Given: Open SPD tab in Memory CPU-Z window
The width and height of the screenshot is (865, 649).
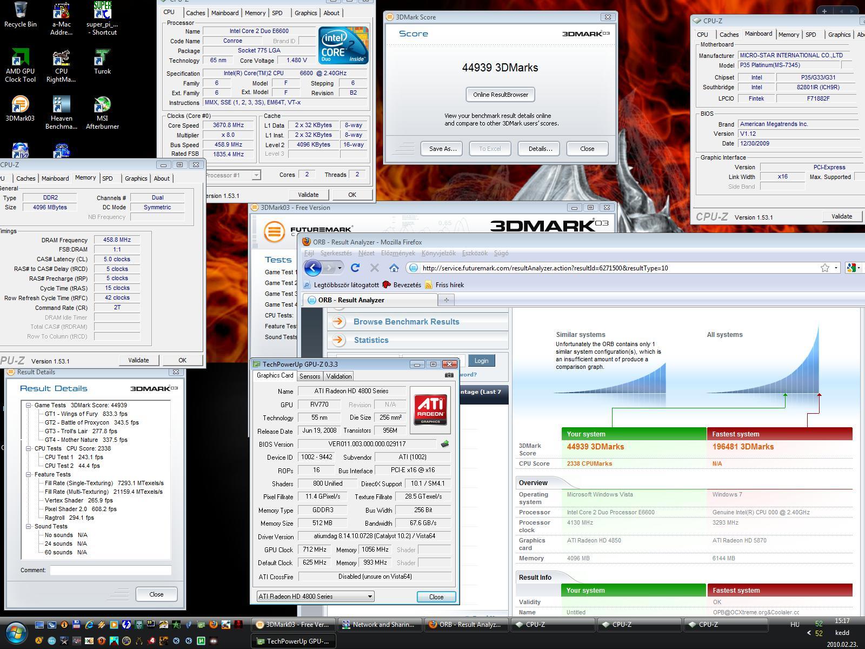Looking at the screenshot, I should coord(108,178).
